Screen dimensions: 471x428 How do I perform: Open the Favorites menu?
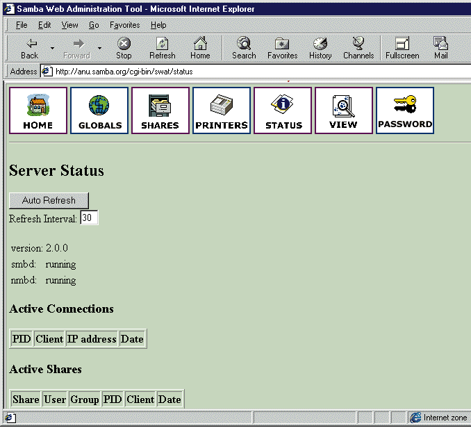point(124,25)
